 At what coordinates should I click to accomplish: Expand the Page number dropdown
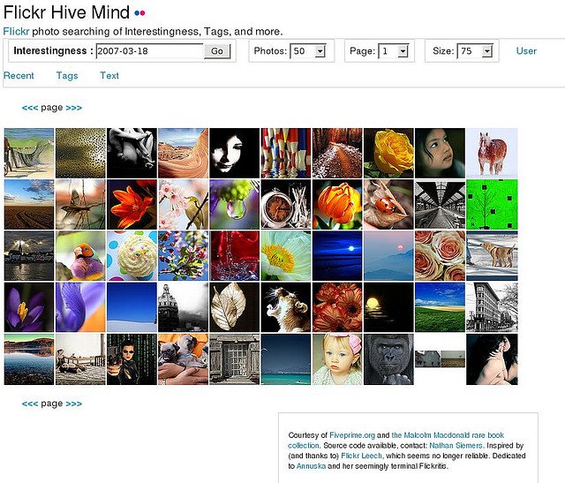tap(403, 51)
